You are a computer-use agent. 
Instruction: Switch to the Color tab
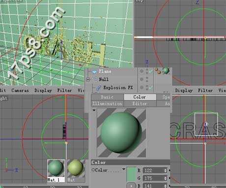tap(140, 97)
